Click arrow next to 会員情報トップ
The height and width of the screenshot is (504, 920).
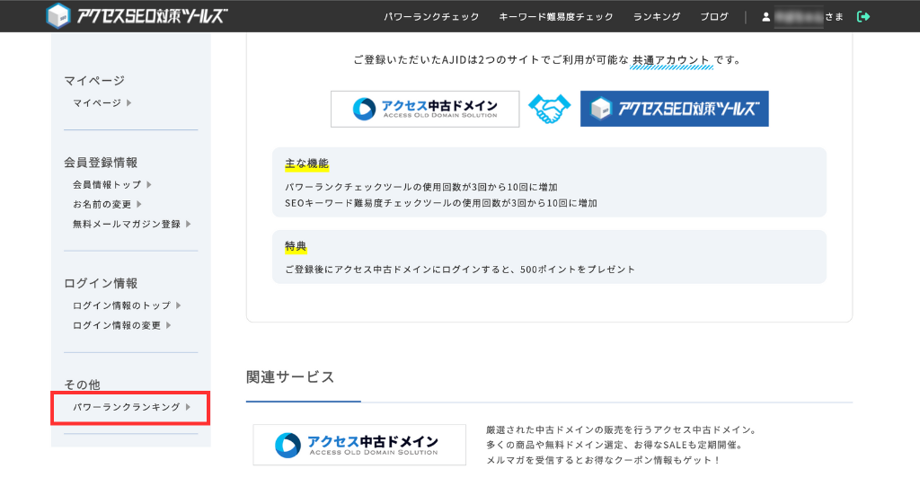click(x=149, y=184)
